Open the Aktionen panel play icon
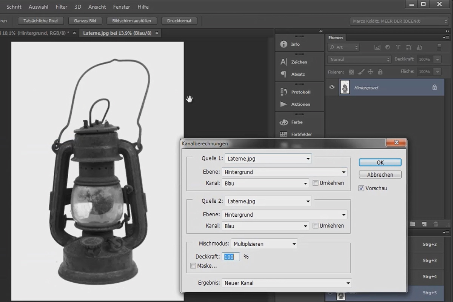The height and width of the screenshot is (302, 453). [x=284, y=104]
